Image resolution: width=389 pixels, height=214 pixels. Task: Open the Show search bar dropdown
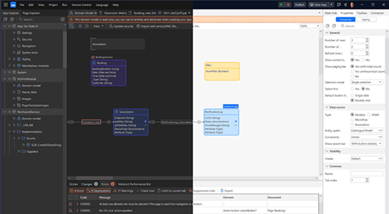click(366, 144)
